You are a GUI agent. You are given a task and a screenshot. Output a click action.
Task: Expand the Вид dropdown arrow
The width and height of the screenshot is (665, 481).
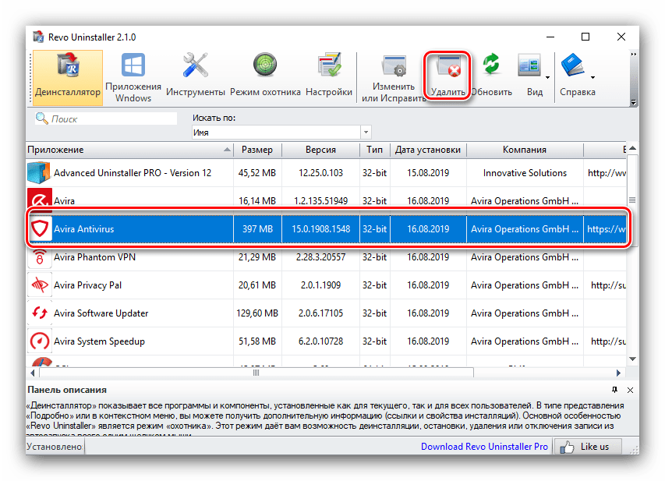[x=547, y=77]
